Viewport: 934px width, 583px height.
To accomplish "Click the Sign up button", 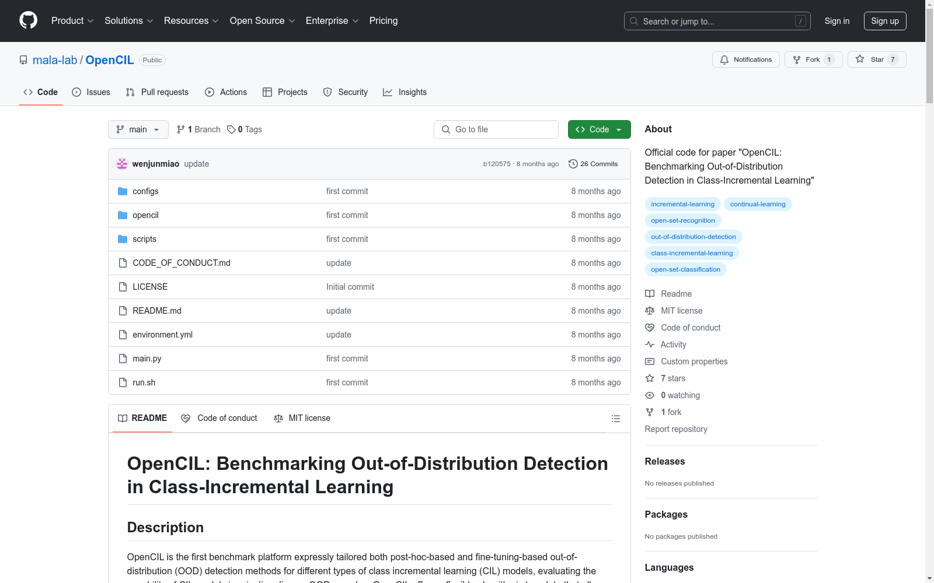I will [x=885, y=21].
